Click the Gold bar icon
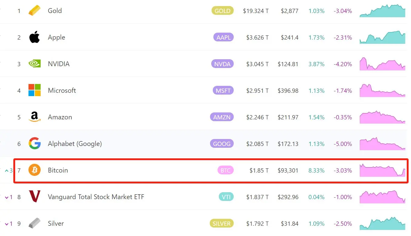411x236 pixels. [x=34, y=11]
